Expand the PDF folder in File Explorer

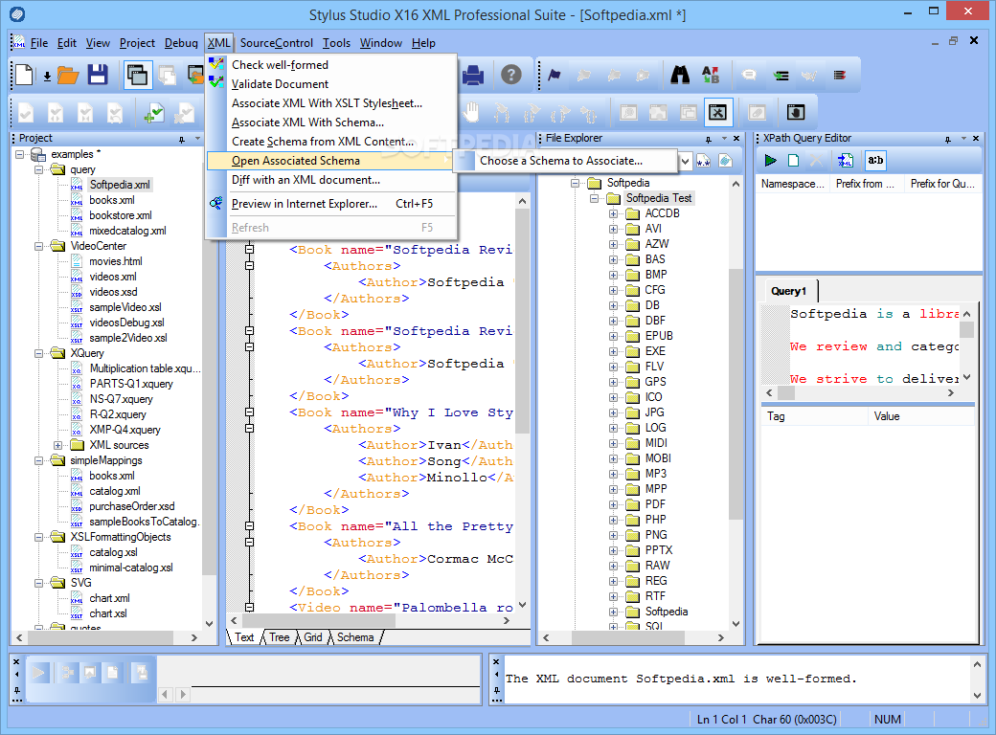pyautogui.click(x=614, y=504)
